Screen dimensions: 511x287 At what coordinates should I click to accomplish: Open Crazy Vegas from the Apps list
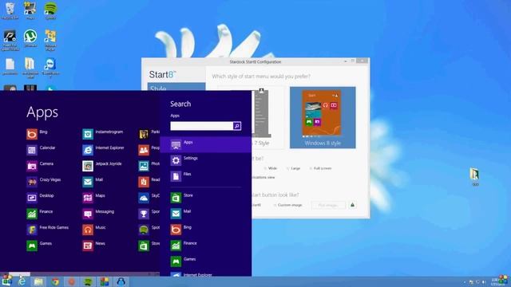[44, 182]
